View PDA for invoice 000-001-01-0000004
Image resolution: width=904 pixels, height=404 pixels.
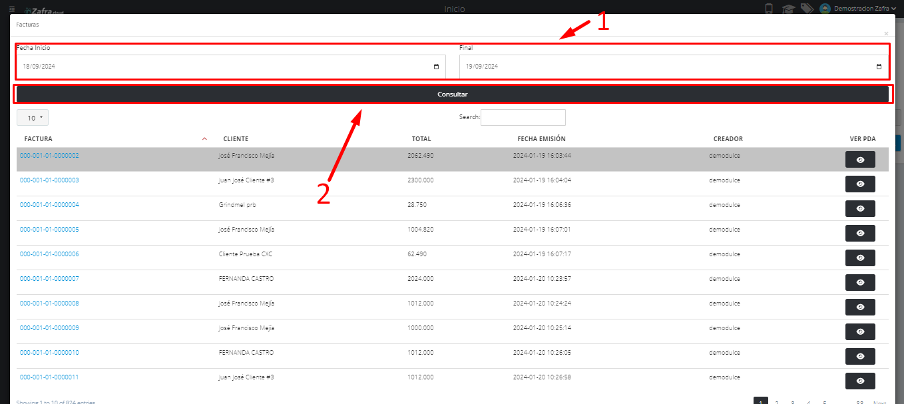tap(860, 209)
